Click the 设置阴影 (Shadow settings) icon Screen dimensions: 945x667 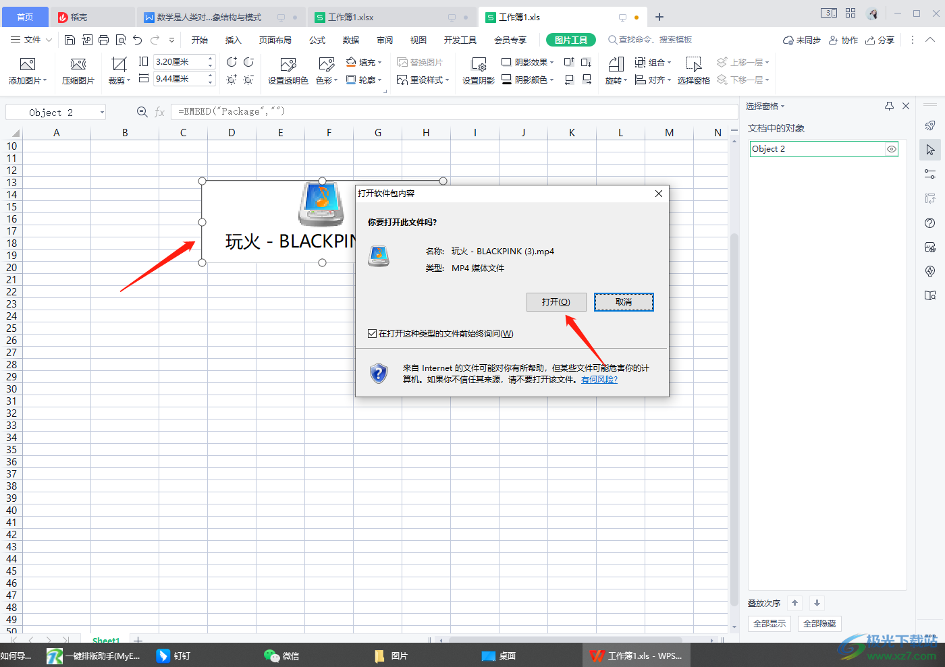479,64
